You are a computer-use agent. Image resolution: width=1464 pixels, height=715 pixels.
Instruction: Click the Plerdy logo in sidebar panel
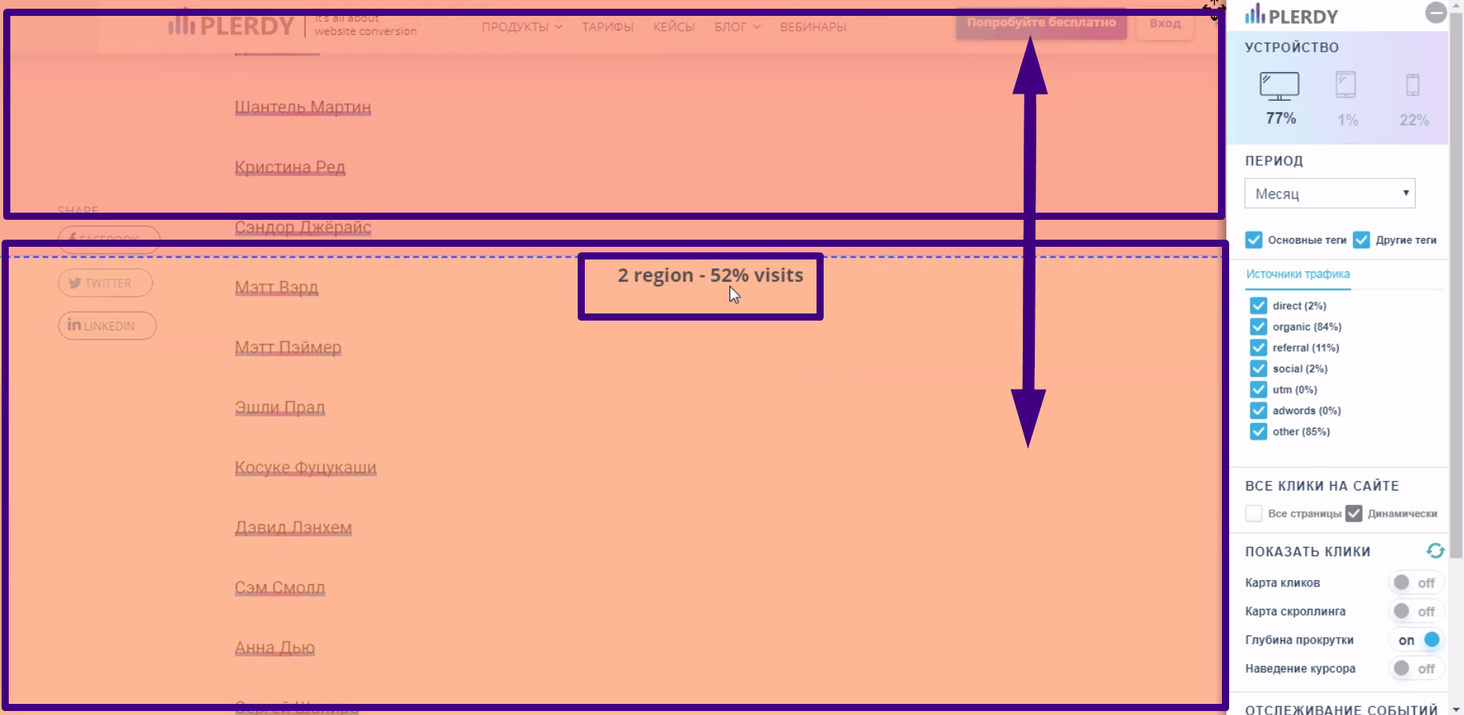coord(1291,15)
